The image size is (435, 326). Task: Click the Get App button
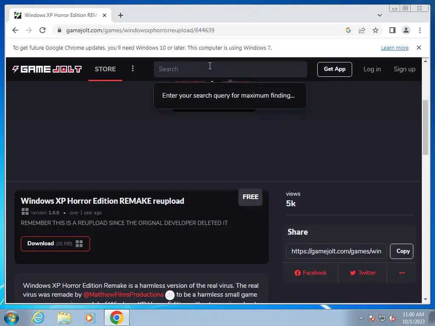point(335,69)
